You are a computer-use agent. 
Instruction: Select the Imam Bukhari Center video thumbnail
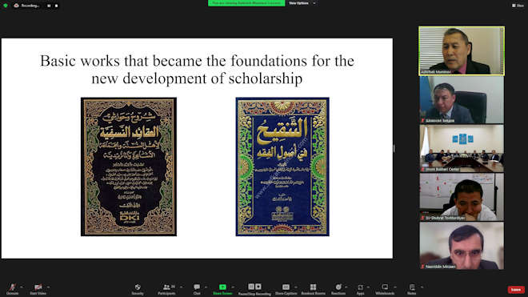click(462, 148)
